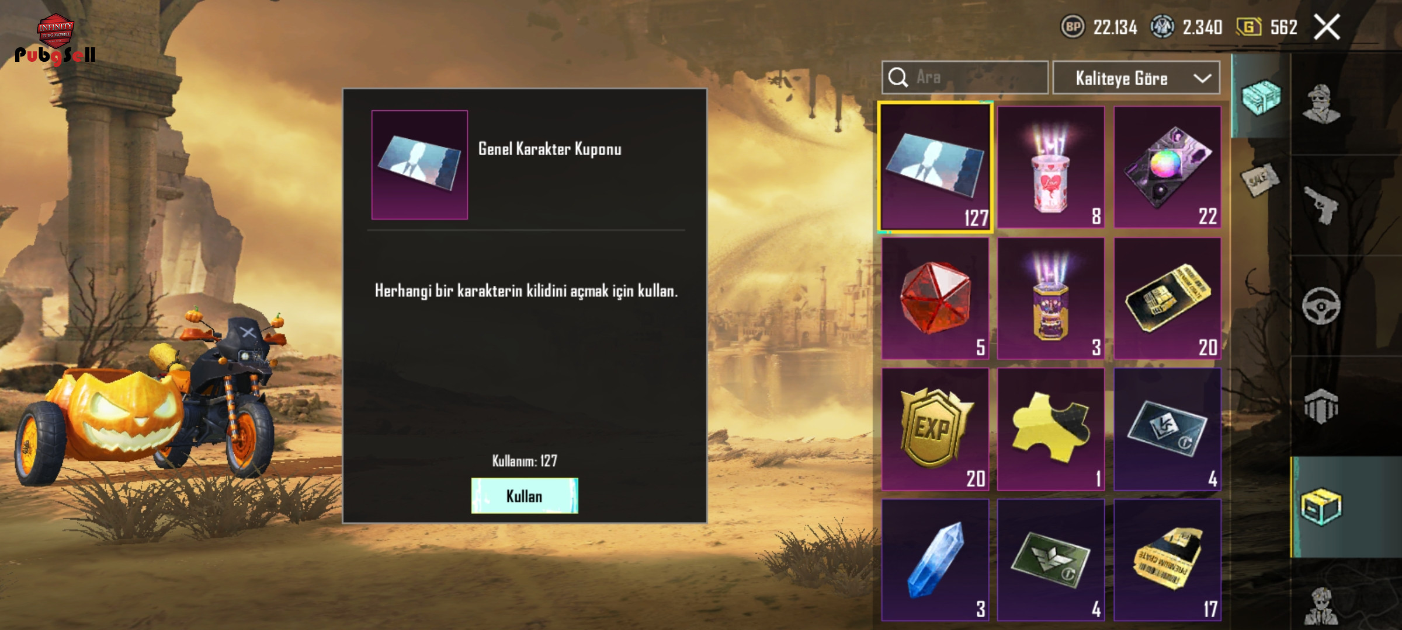This screenshot has height=630, width=1402.
Task: Select the premium crate coupon with count 20
Action: (x=1167, y=299)
